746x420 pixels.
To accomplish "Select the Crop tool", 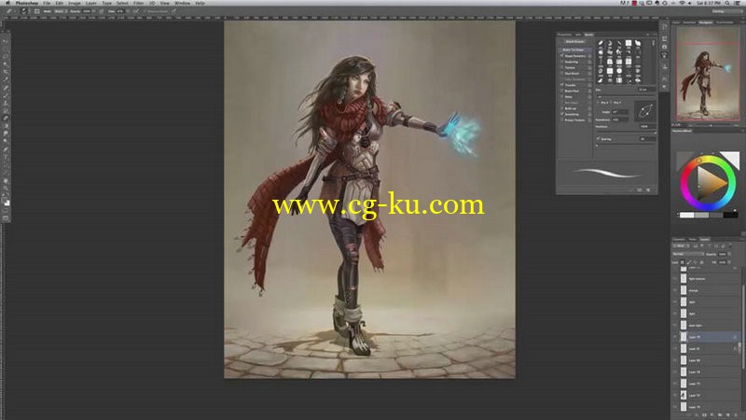I will coord(6,72).
